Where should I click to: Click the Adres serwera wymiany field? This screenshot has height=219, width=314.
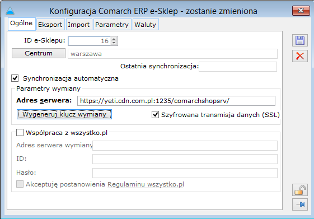click(x=185, y=146)
